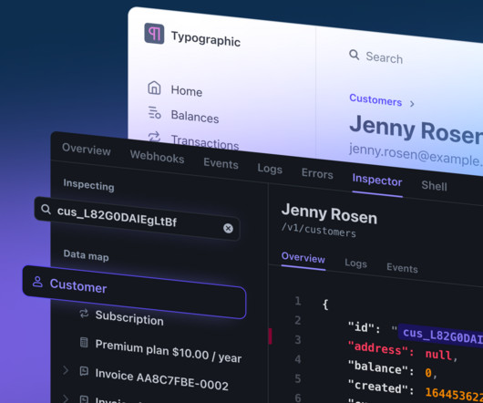Click the Typographic brand name
This screenshot has width=483, height=403.
(x=206, y=39)
